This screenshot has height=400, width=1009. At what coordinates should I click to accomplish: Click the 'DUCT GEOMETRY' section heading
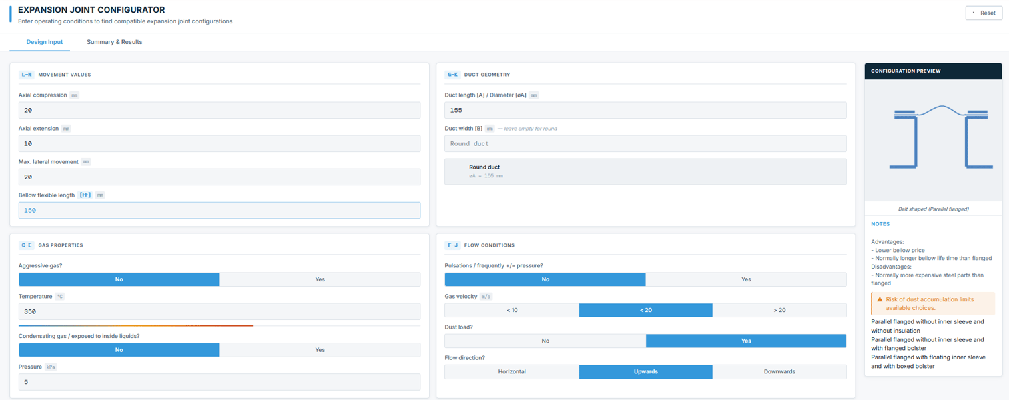pos(487,75)
